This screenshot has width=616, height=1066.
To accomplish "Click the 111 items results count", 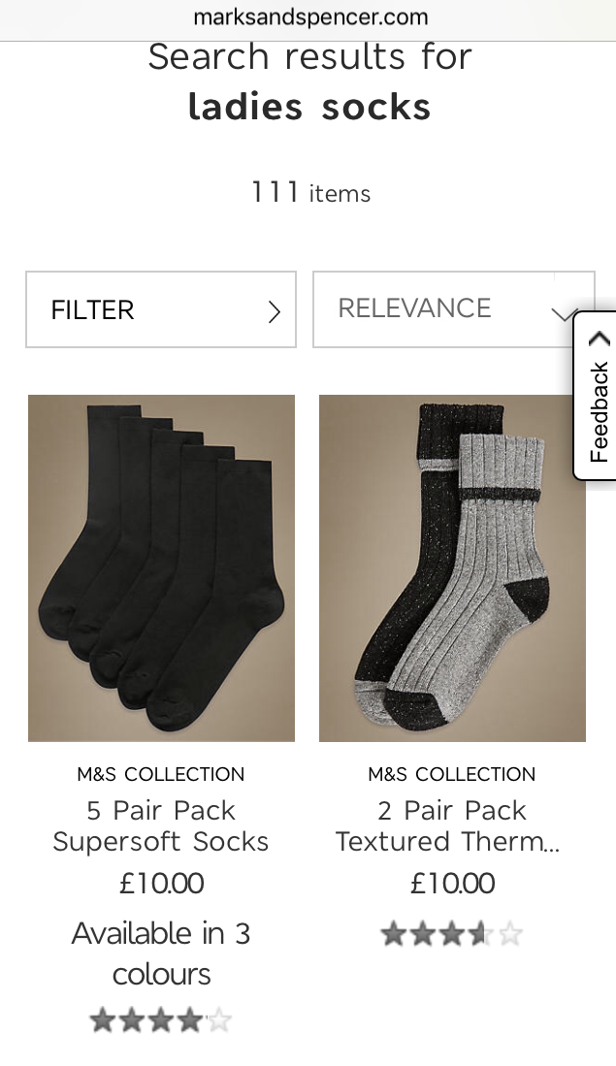I will pos(310,192).
